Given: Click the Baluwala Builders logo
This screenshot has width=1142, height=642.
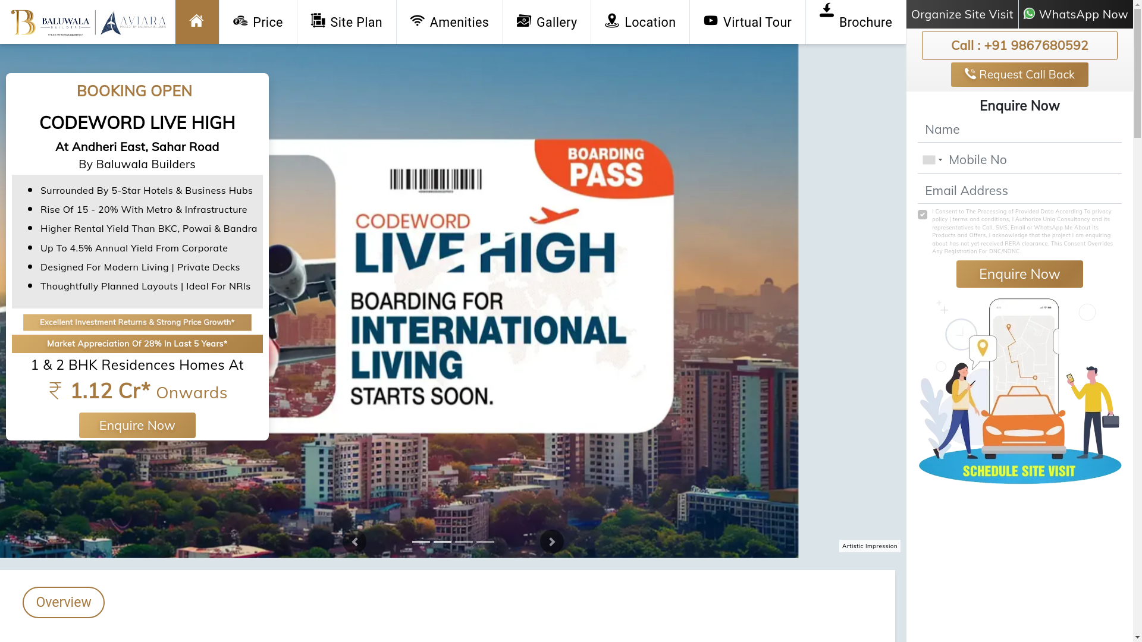Looking at the screenshot, I should click(51, 23).
